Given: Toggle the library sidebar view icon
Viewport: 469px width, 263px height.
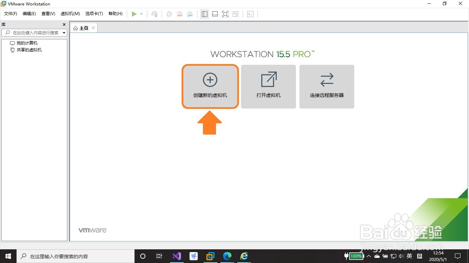Looking at the screenshot, I should coord(205,14).
